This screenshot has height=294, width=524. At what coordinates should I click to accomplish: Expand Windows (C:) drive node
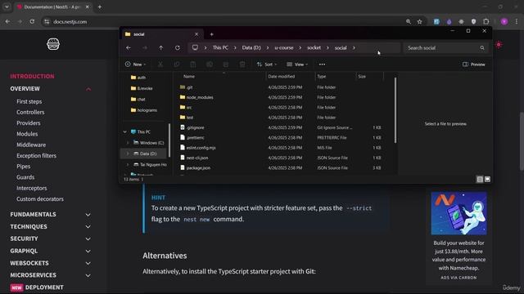(x=128, y=143)
